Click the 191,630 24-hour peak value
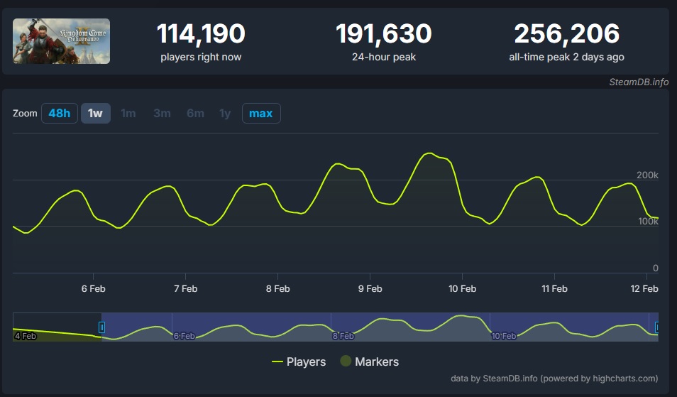This screenshot has height=397, width=677. coord(383,33)
